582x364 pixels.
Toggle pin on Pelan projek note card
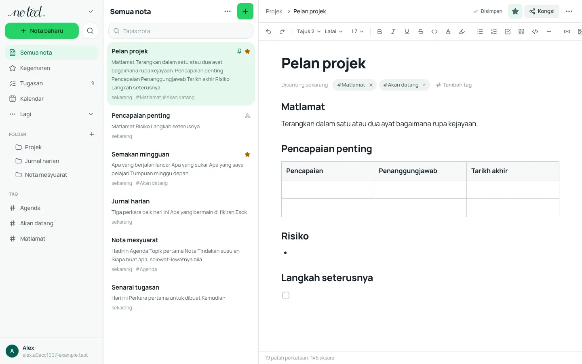pos(239,51)
